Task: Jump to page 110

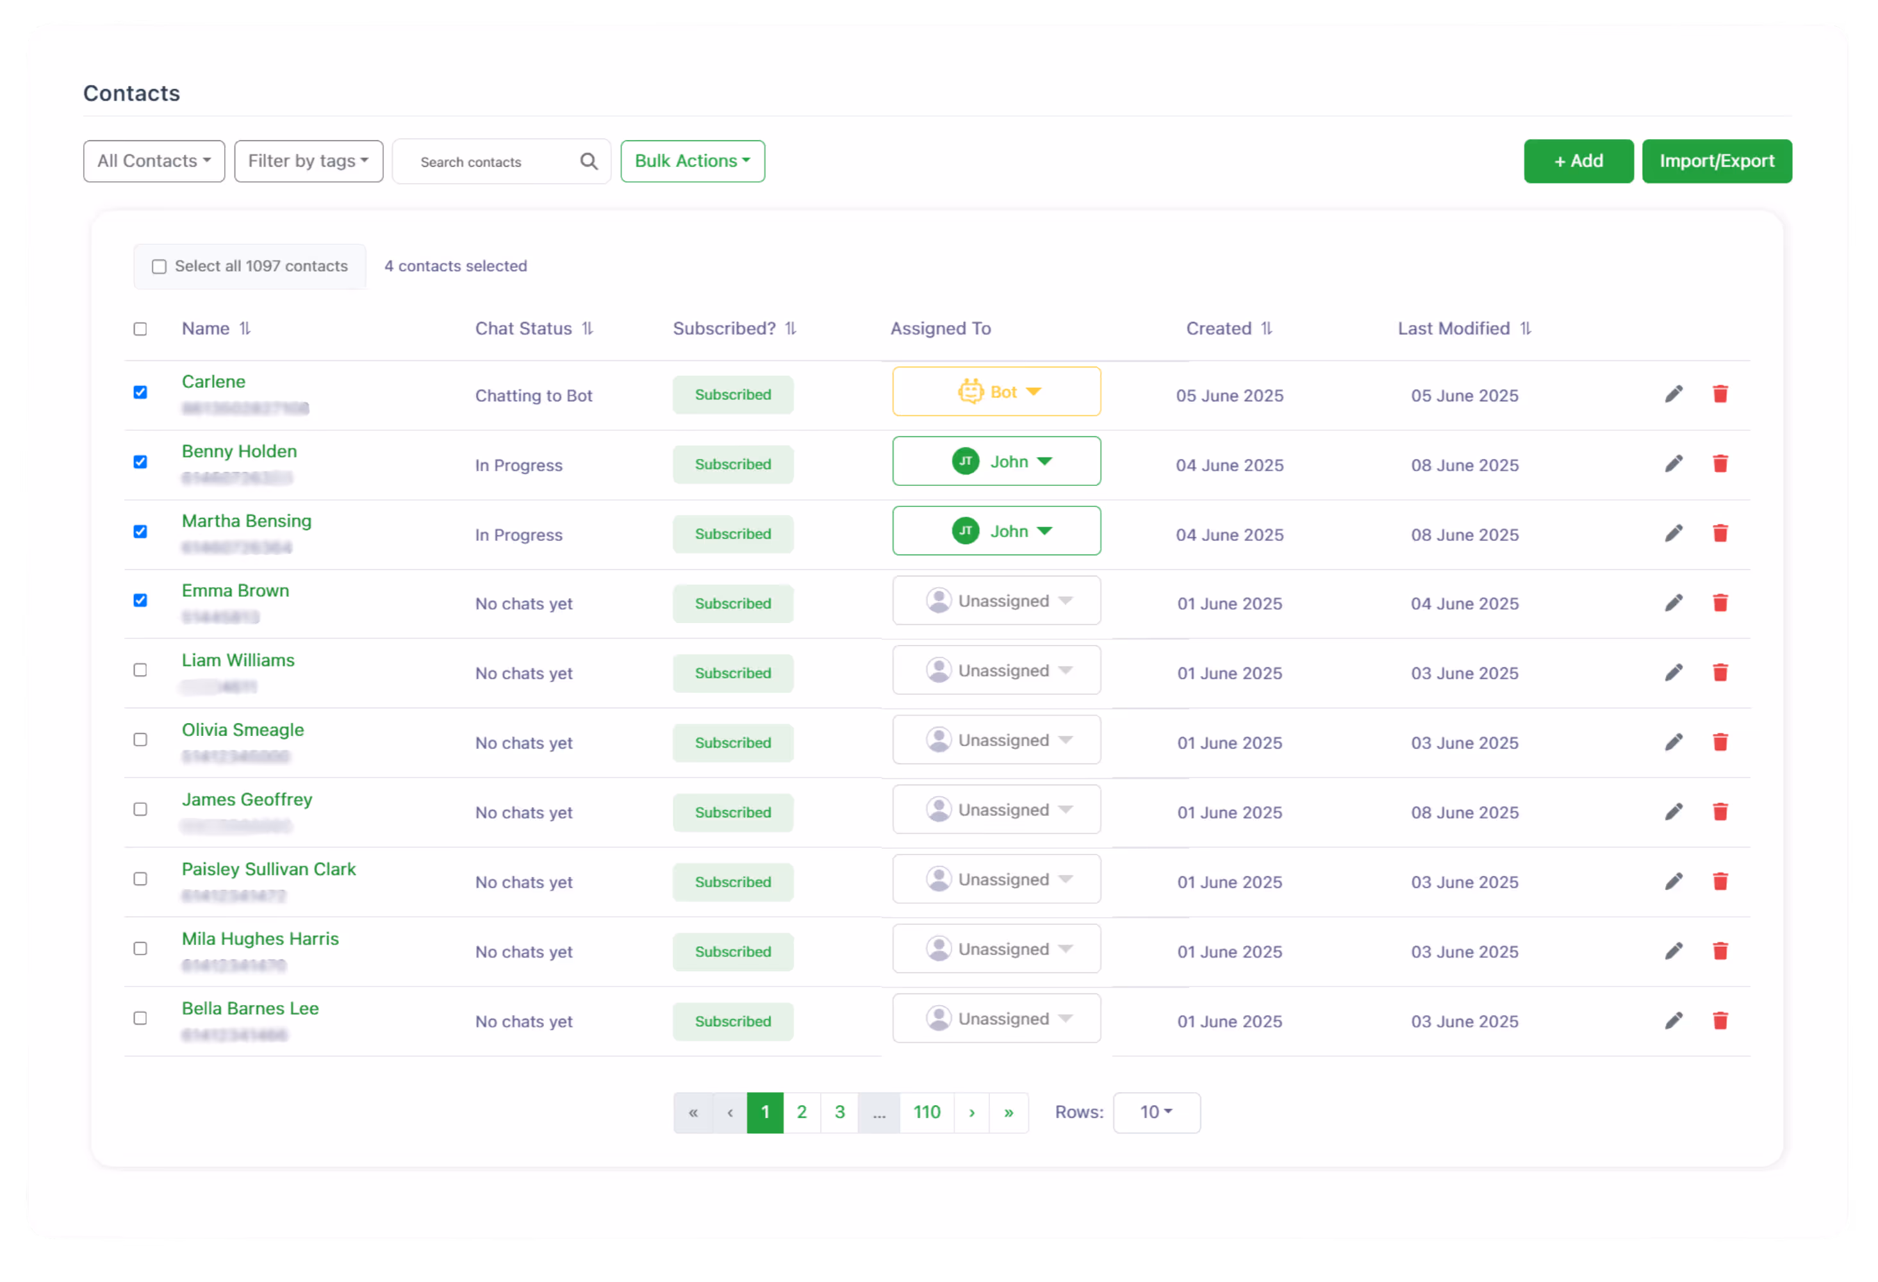Action: tap(926, 1112)
